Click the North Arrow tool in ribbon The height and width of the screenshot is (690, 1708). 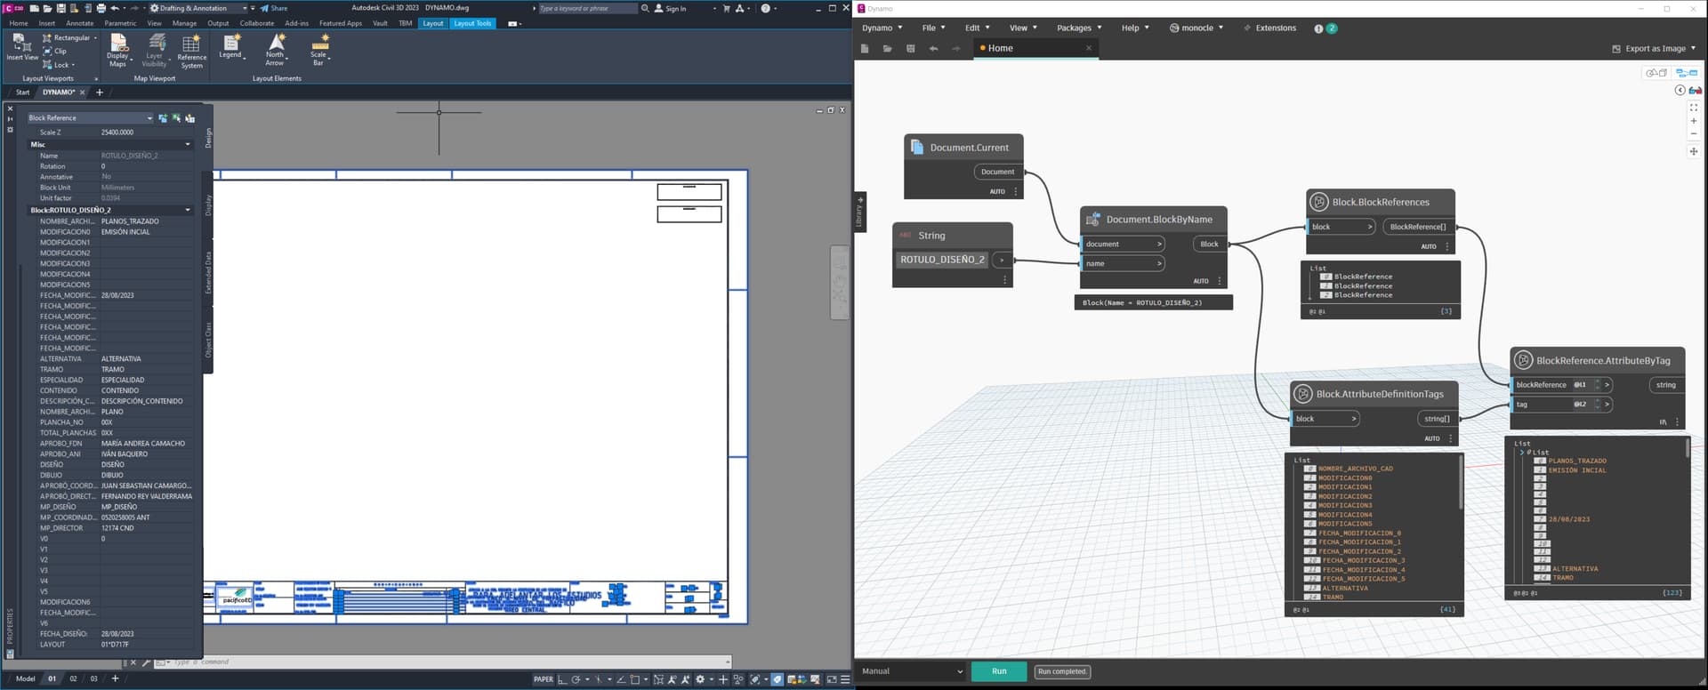(x=276, y=48)
